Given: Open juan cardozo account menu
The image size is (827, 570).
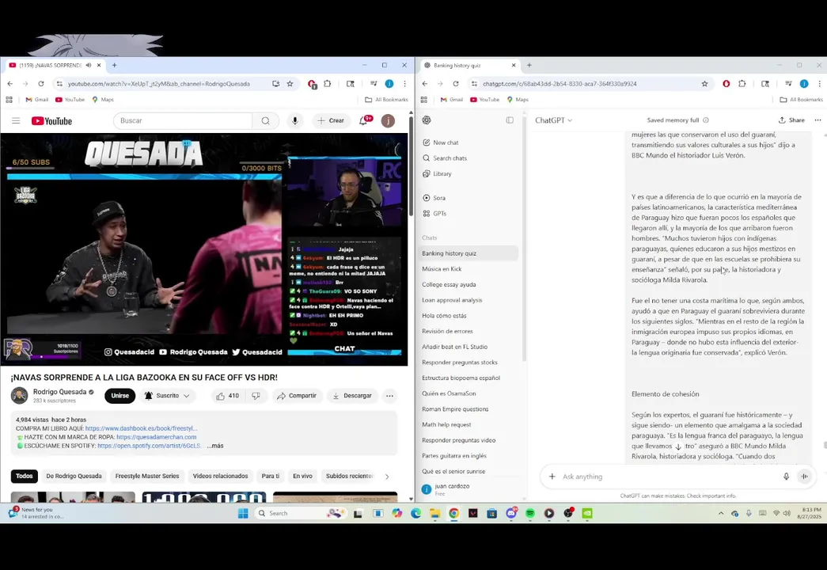Looking at the screenshot, I should tap(469, 489).
